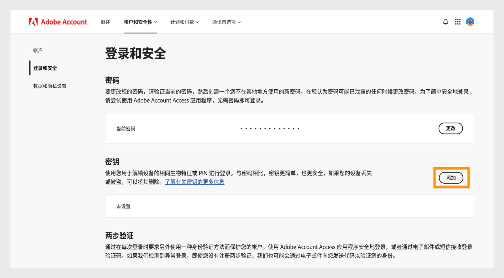Click the masked current password dots
The image size is (504, 278).
pyautogui.click(x=269, y=128)
